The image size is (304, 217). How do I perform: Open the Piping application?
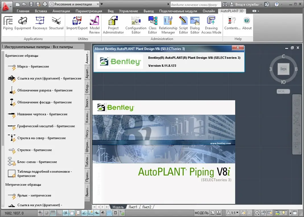point(8,23)
